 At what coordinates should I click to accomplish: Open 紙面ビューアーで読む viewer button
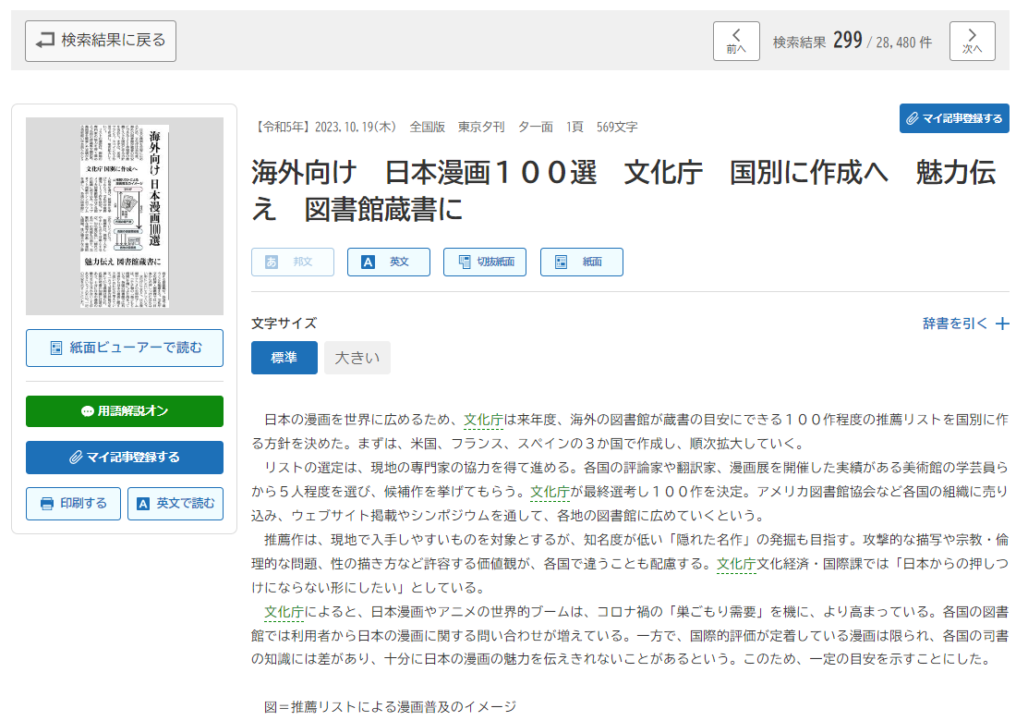[125, 348]
